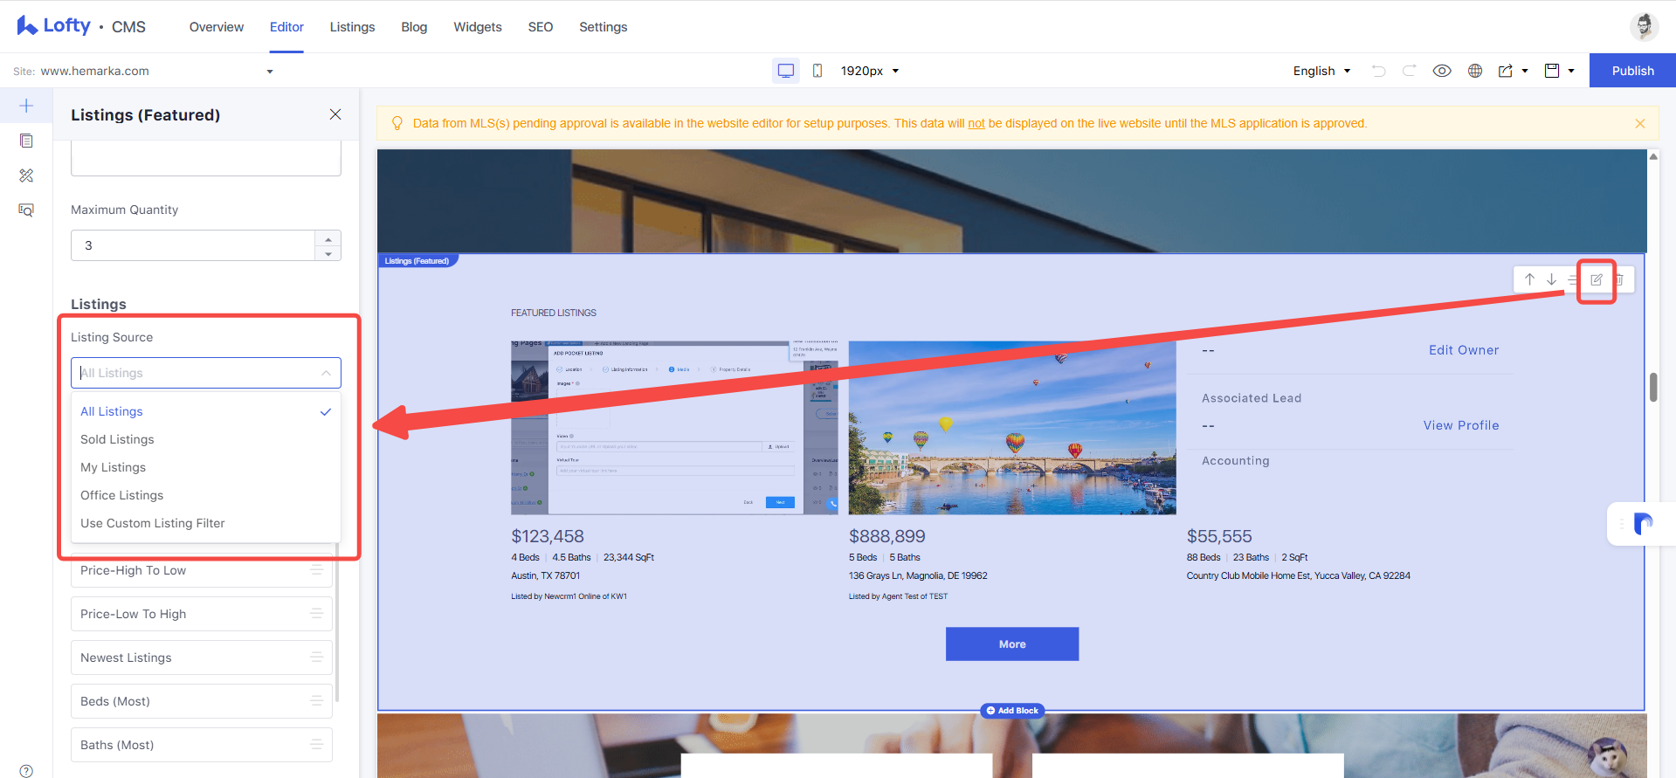This screenshot has width=1676, height=778.
Task: Go to the Editor tab
Action: [x=286, y=27]
